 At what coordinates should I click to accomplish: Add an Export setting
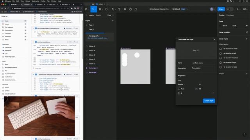(246, 73)
